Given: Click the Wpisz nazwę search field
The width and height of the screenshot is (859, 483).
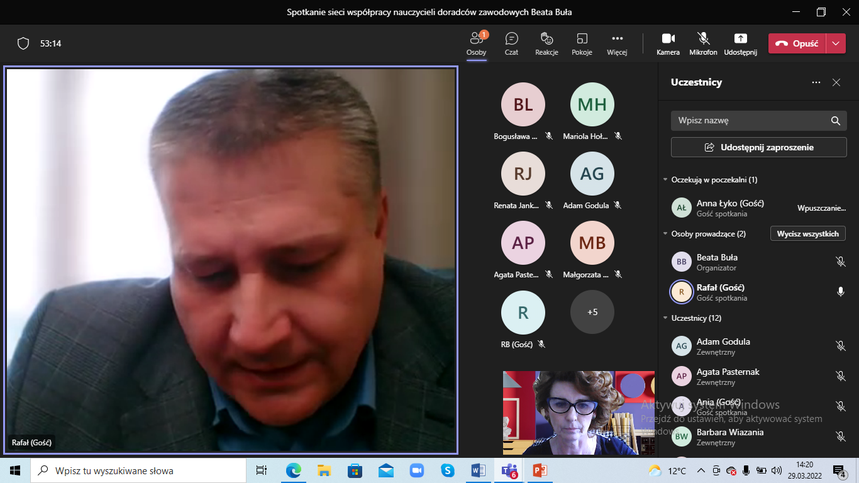Looking at the screenshot, I should pos(758,120).
